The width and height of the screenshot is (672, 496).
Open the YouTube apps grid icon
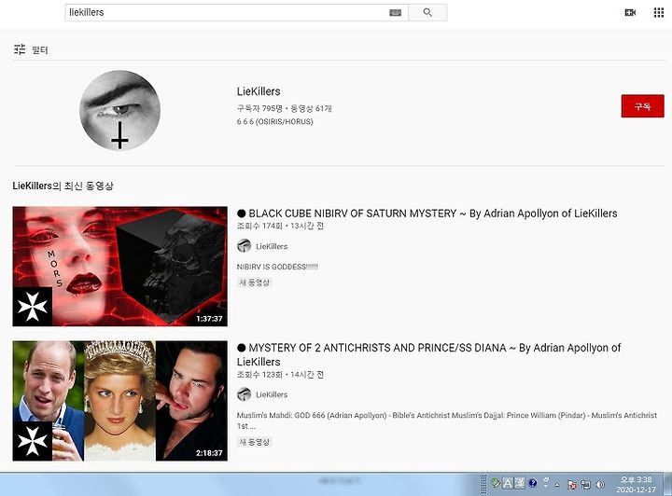tap(659, 13)
